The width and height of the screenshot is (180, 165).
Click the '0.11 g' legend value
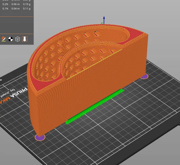coord(27,9)
